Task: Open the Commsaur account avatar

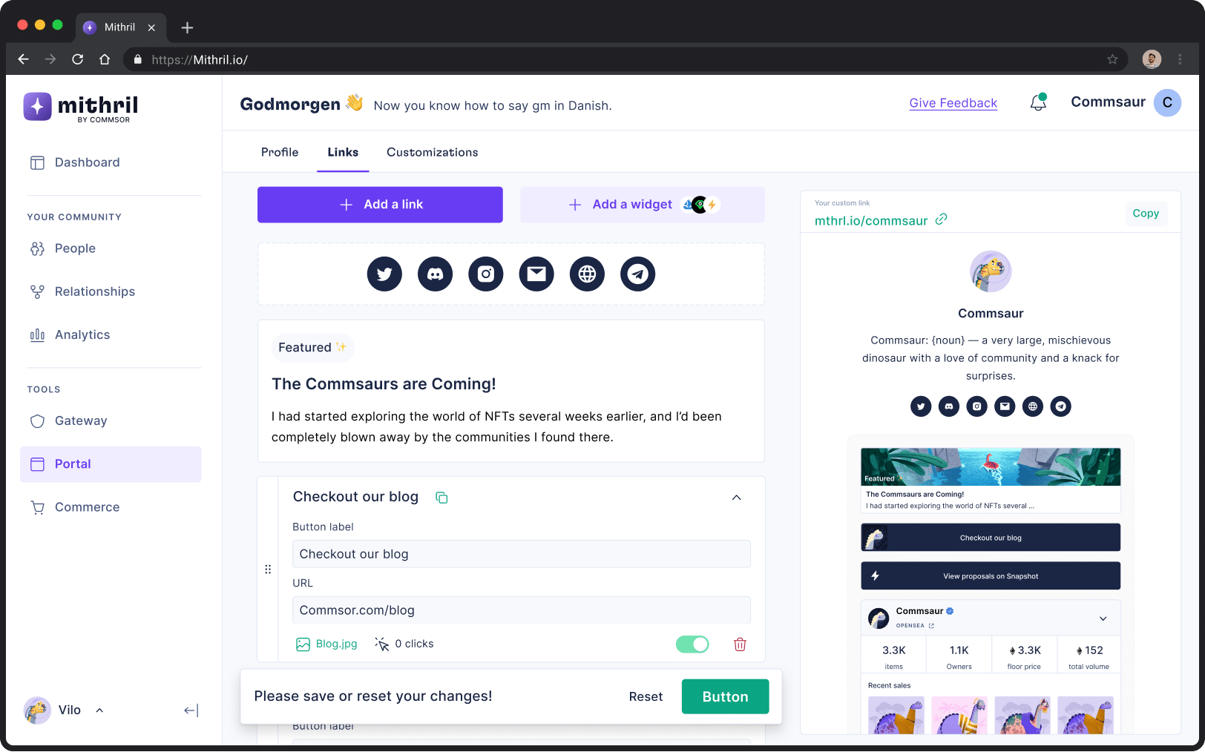Action: pos(1167,102)
